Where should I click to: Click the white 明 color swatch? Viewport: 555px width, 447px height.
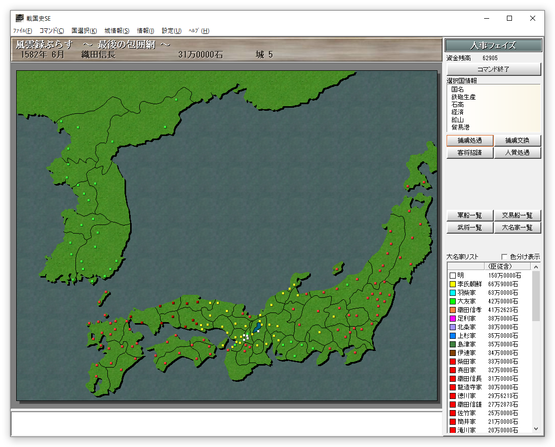(452, 276)
